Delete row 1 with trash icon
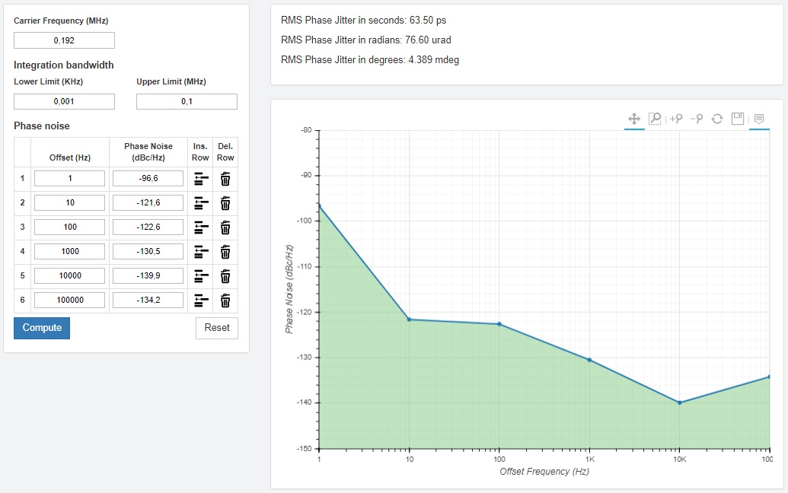Image resolution: width=788 pixels, height=493 pixels. [x=225, y=179]
